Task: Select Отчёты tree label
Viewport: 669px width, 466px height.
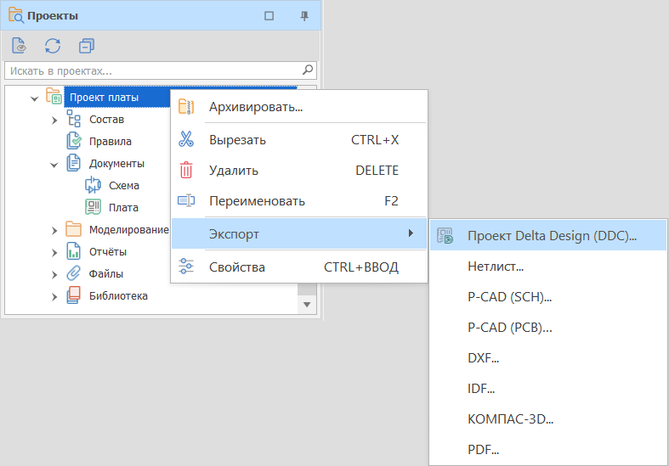Action: click(x=107, y=252)
